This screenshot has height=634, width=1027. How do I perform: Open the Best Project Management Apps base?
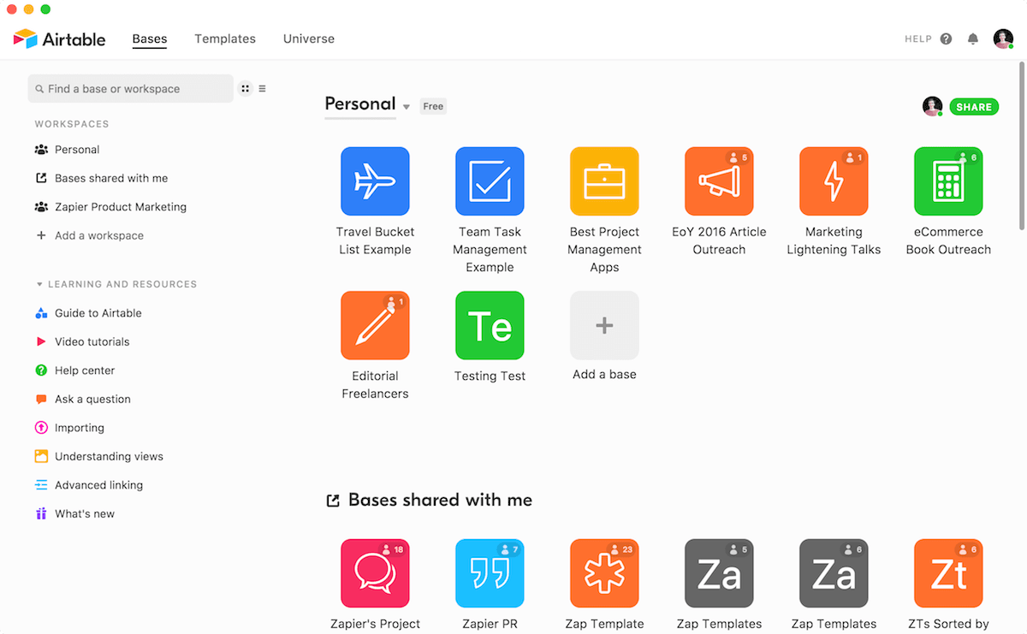pos(604,181)
